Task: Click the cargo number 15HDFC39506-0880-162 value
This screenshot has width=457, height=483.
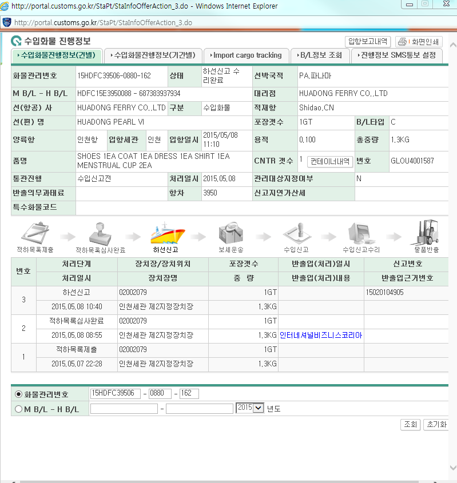Action: tap(114, 76)
